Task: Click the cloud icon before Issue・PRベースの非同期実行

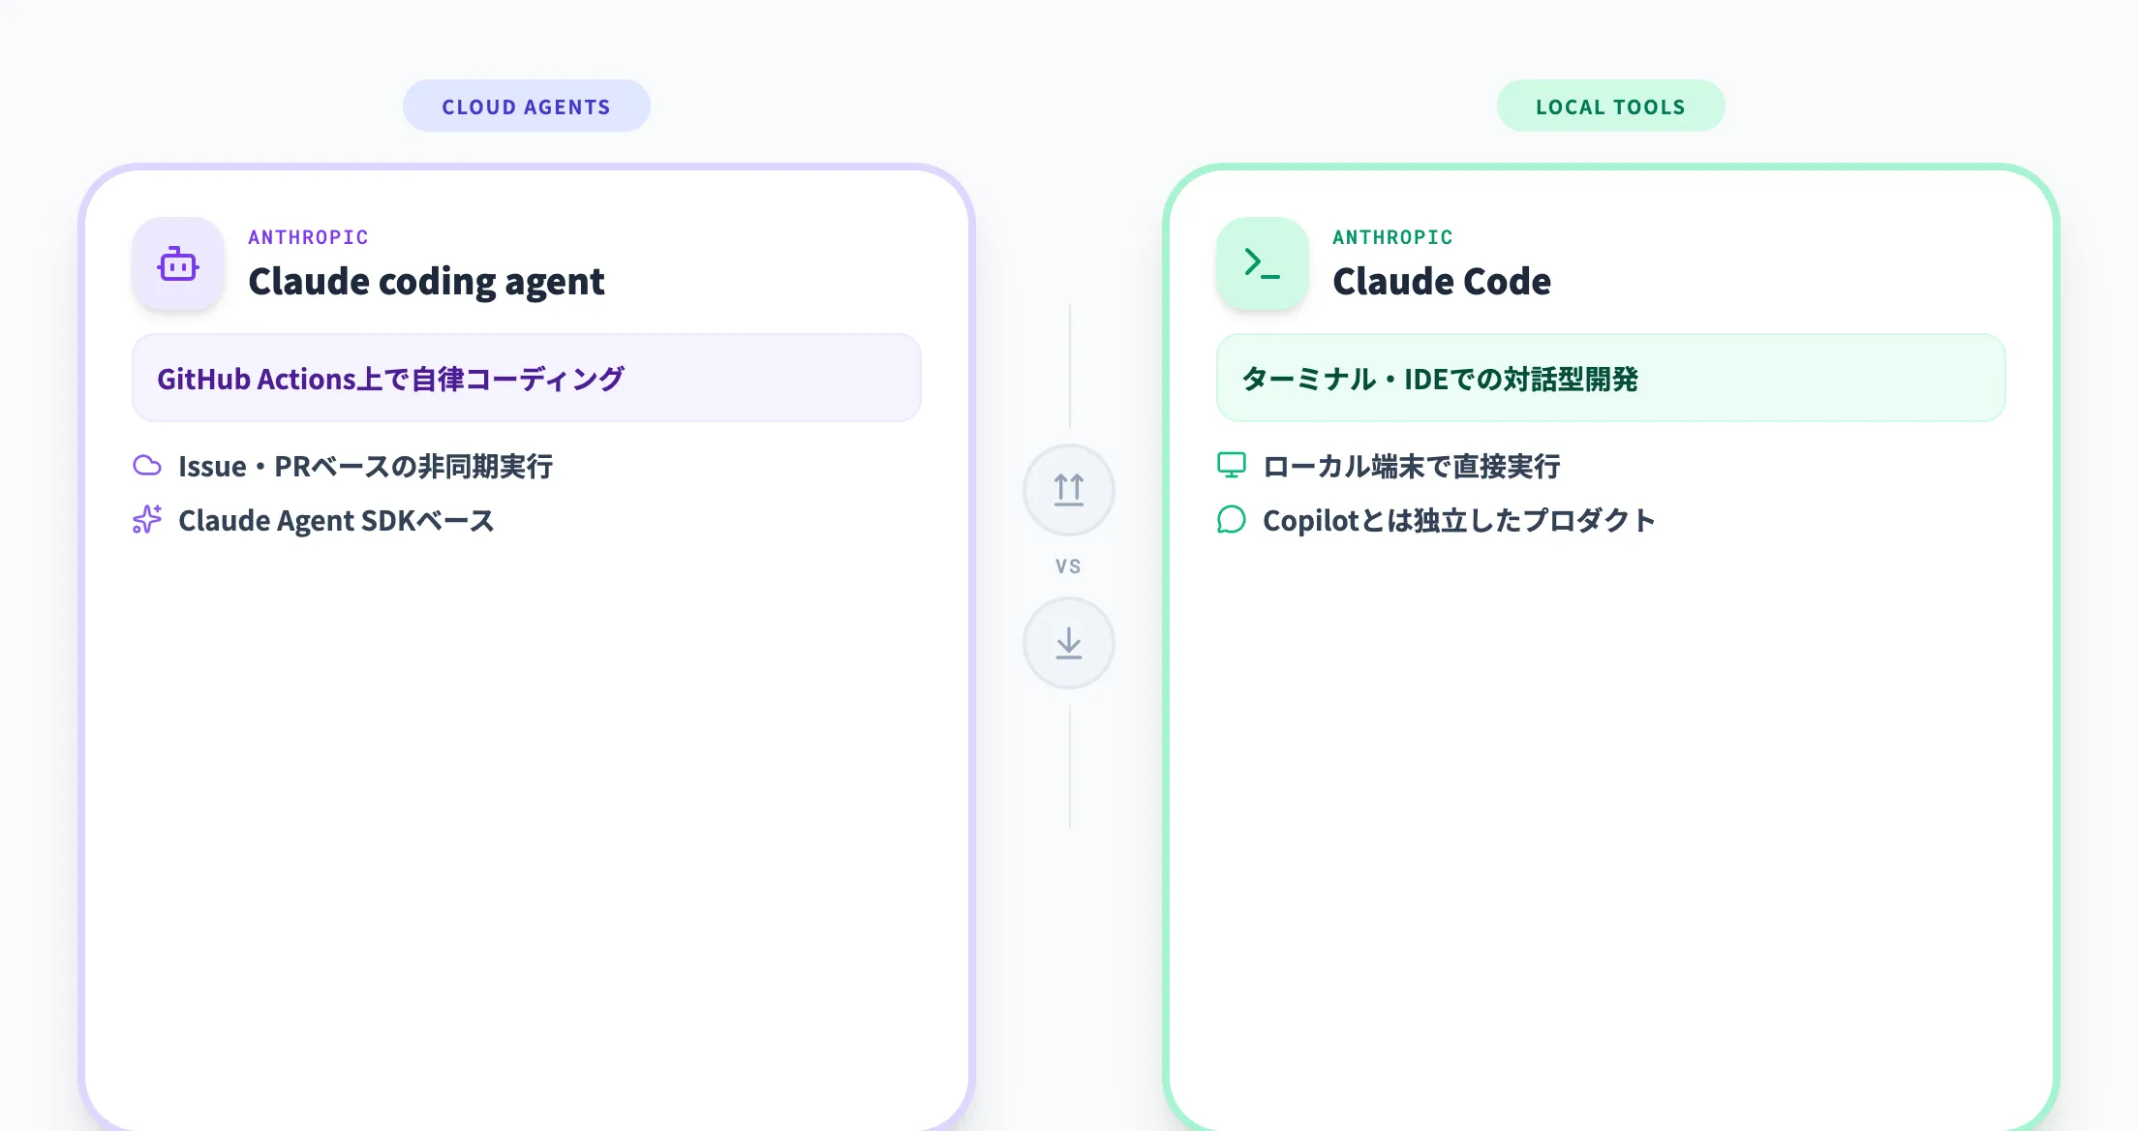Action: click(x=147, y=466)
